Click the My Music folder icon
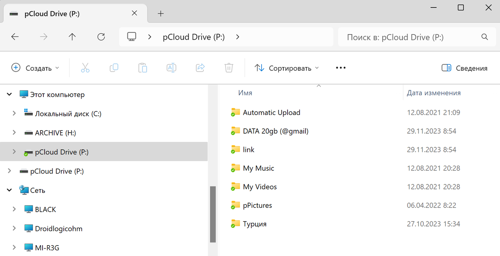Screen dimensions: 500x256 236,168
